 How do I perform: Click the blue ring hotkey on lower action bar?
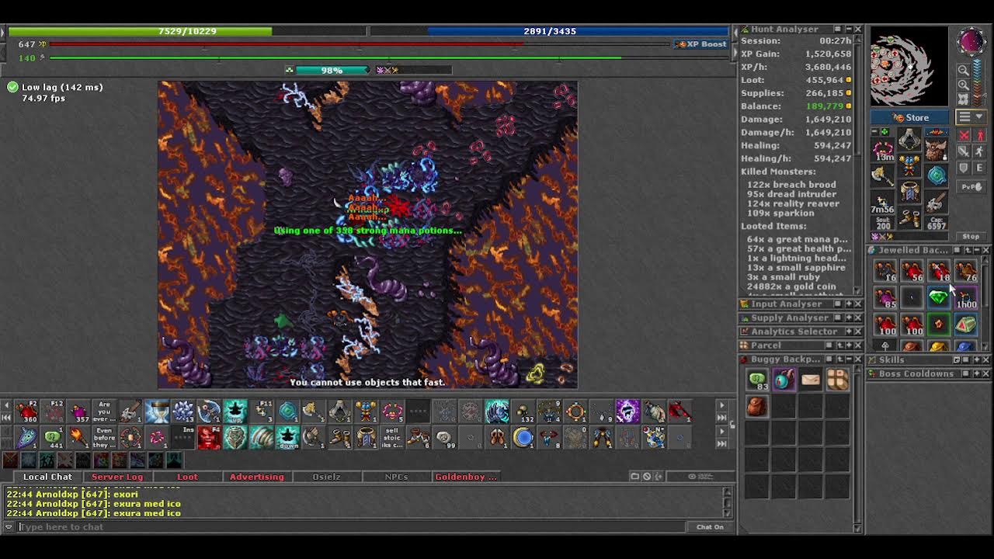[523, 438]
